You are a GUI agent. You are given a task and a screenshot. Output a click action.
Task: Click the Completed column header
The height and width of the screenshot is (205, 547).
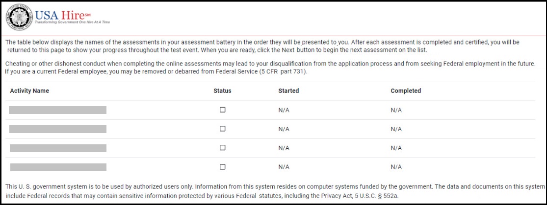pos(406,91)
